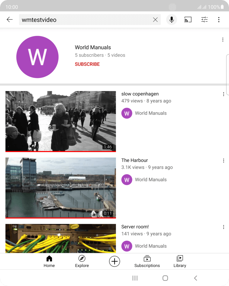Open the Cast to device icon
229x286 pixels.
pos(188,20)
